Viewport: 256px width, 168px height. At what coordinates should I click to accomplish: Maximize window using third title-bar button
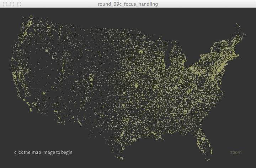click(19, 4)
